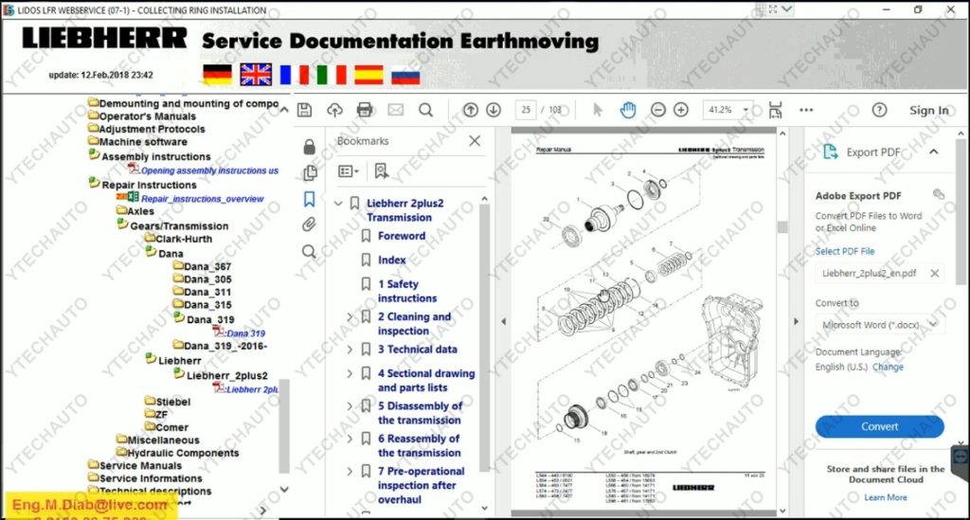Expand 3 Technical data bookmark
The height and width of the screenshot is (520, 970).
pos(350,350)
